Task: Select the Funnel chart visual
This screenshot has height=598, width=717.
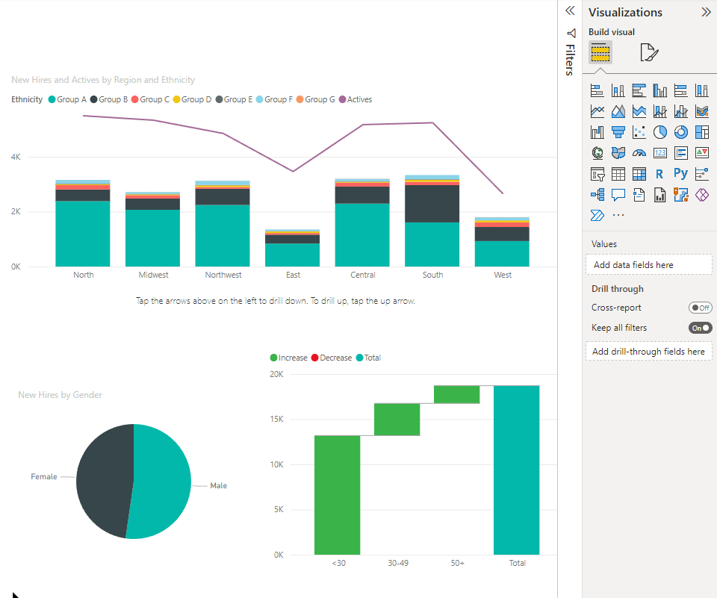Action: [618, 132]
